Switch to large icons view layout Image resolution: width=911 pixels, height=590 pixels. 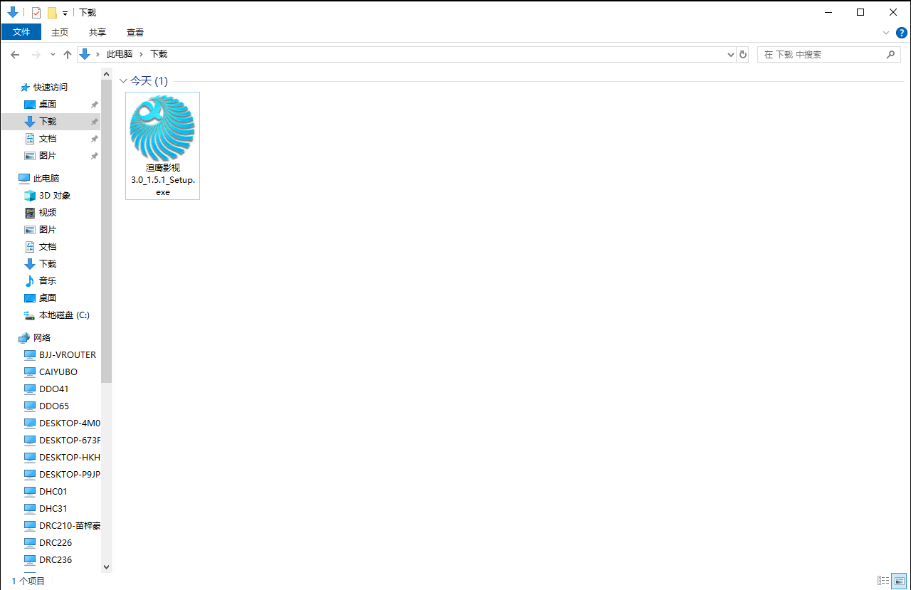click(x=899, y=581)
